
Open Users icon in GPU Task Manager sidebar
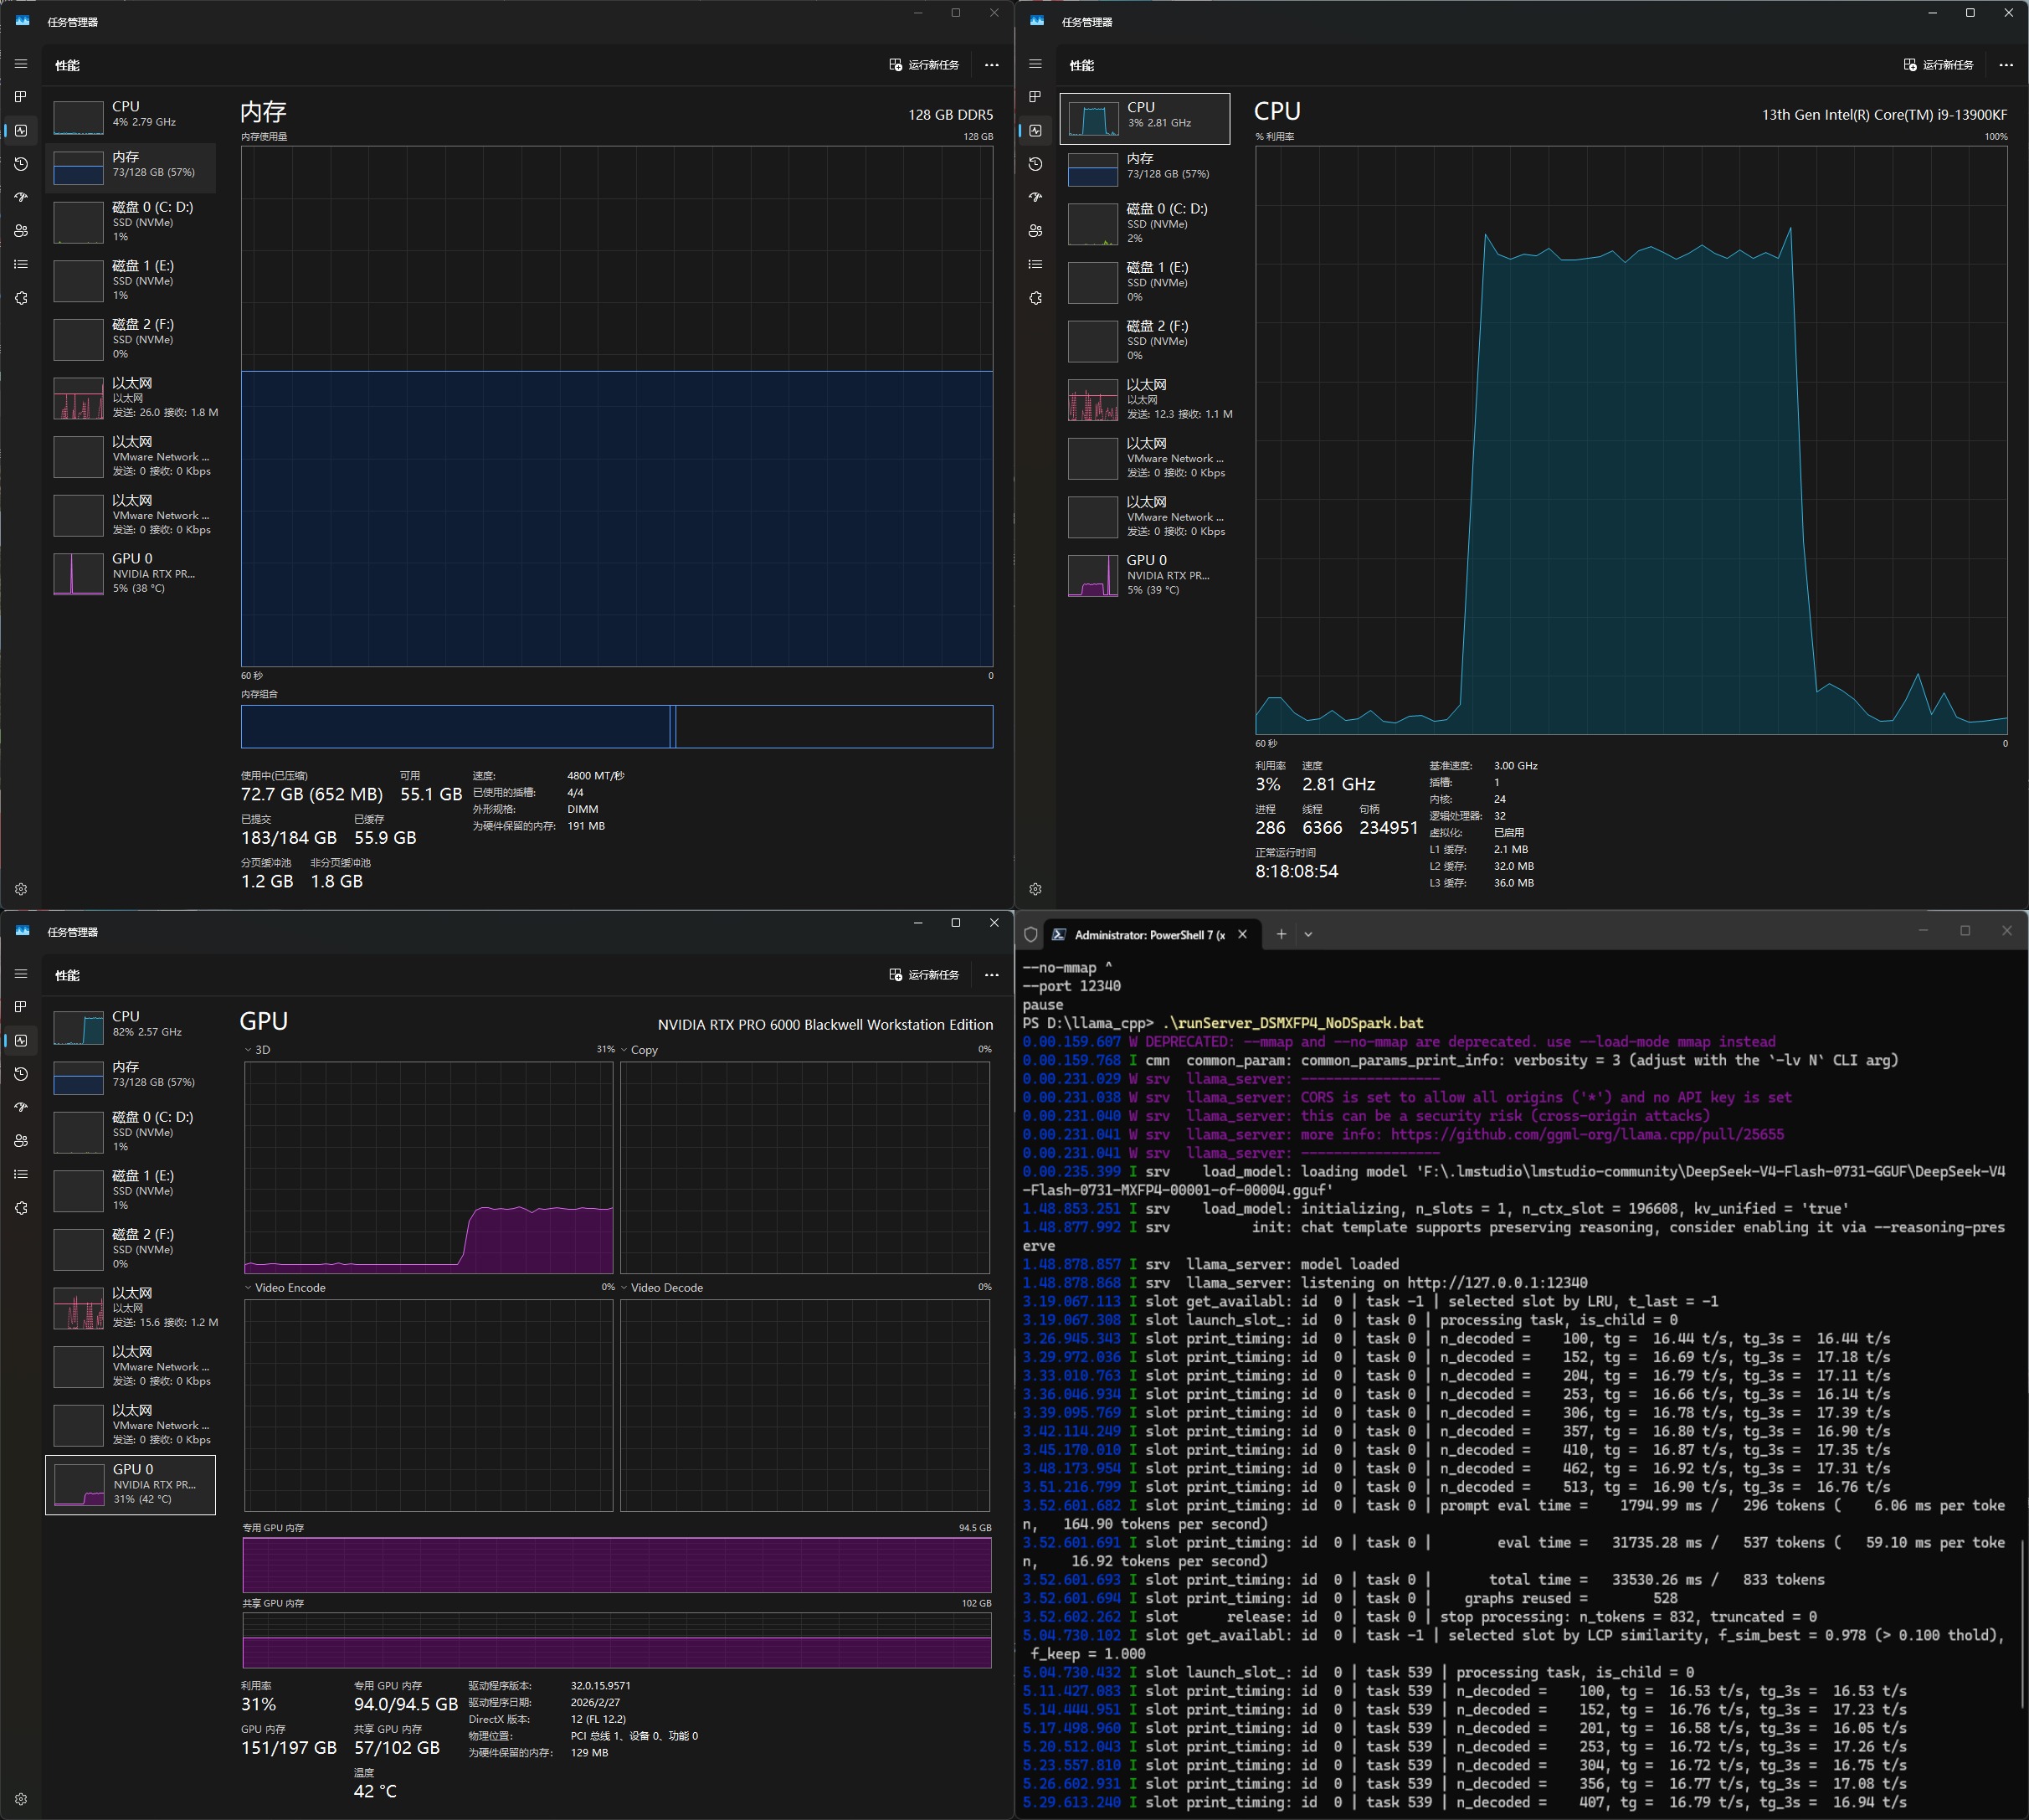21,1141
